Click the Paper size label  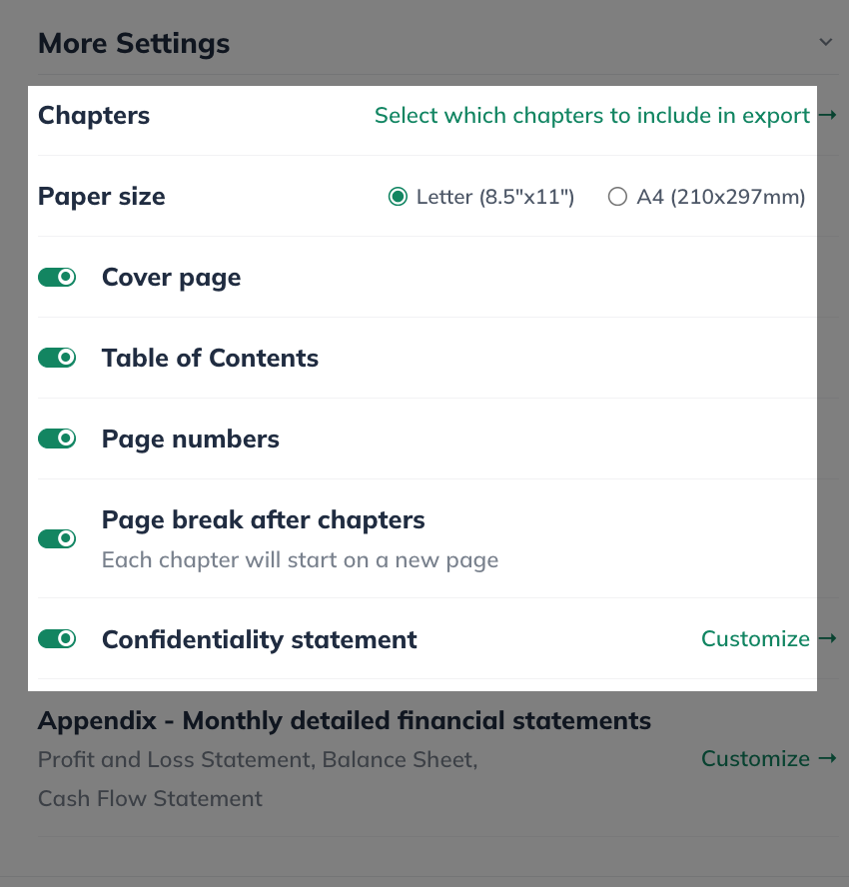pyautogui.click(x=101, y=196)
